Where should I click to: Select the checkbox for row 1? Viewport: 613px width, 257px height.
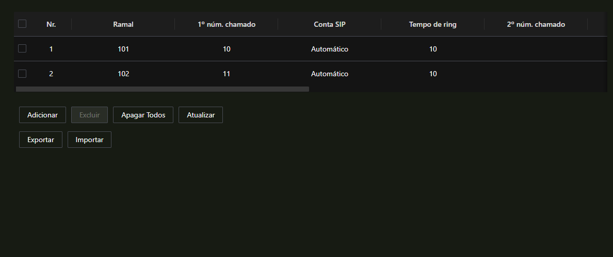[x=22, y=48]
